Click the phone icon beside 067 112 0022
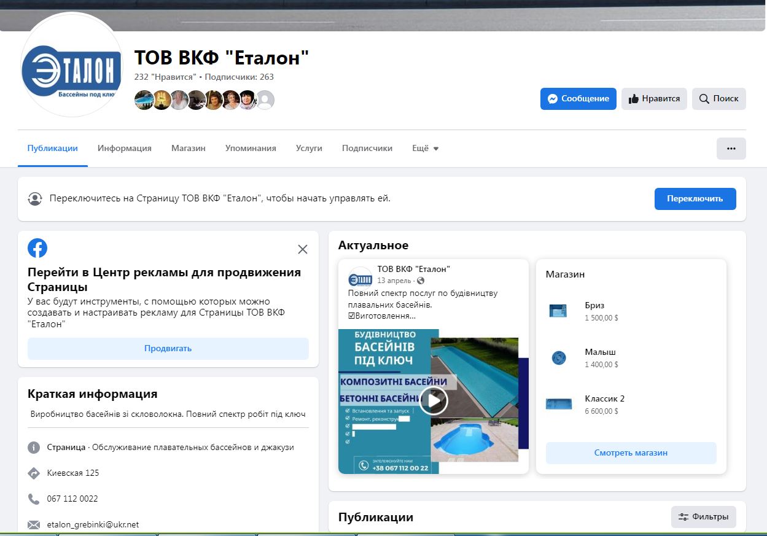The height and width of the screenshot is (536, 767). tap(34, 499)
